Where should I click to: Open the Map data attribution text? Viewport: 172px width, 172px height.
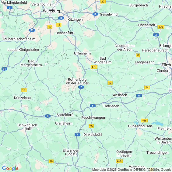132,170
